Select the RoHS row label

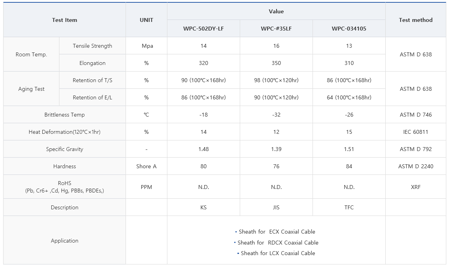[65, 187]
